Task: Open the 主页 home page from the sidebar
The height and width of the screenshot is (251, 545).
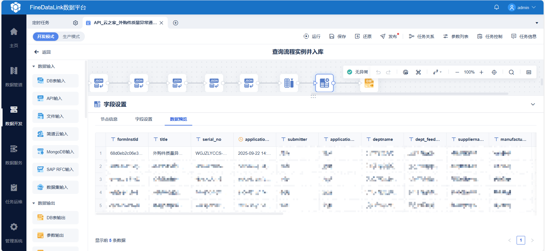Action: click(14, 37)
